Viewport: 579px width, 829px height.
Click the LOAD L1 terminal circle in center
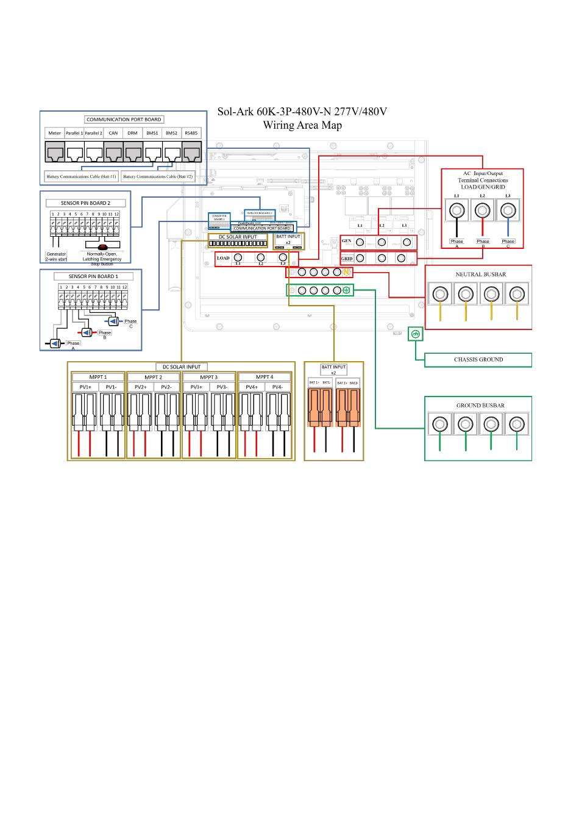(x=238, y=257)
